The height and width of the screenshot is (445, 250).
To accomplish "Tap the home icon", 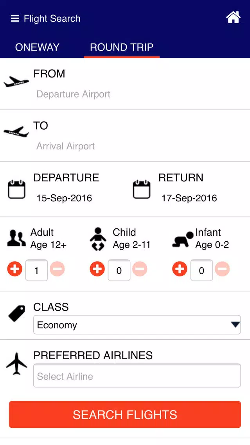I will tap(233, 18).
